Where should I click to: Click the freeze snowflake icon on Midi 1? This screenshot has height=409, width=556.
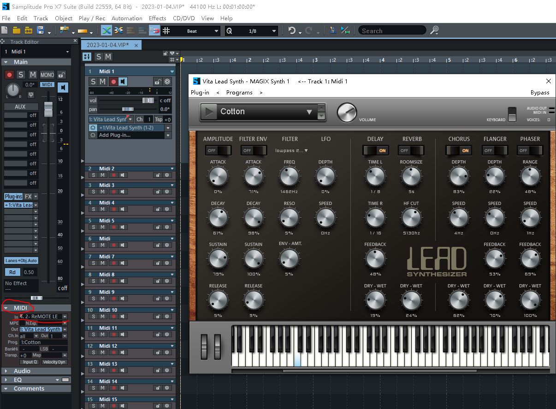coord(167,82)
